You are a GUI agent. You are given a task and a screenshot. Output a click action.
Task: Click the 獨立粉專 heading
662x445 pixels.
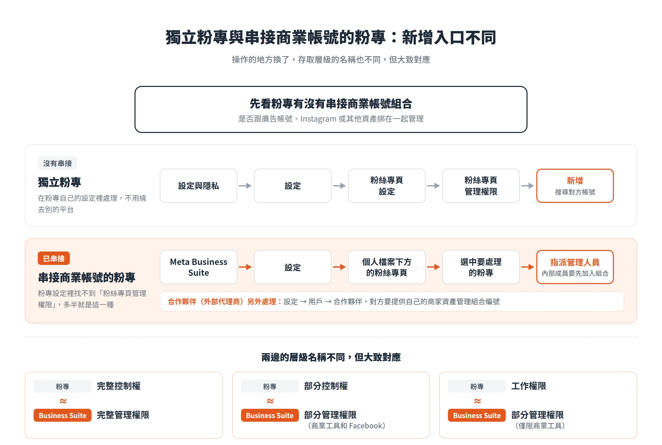[59, 182]
